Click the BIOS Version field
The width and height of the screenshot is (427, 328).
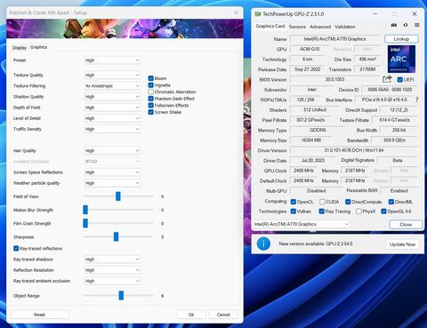coord(334,79)
